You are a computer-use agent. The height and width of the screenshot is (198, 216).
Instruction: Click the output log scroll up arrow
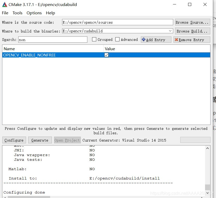tap(207, 148)
